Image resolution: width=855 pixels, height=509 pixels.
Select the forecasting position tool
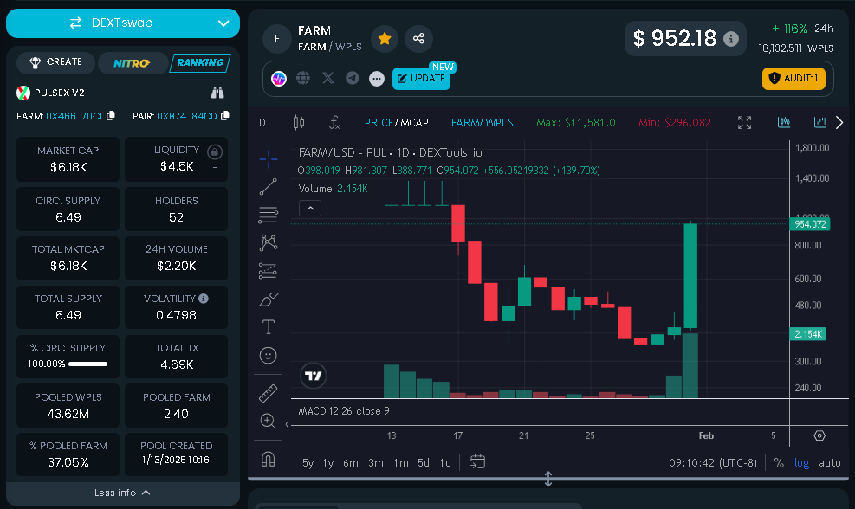tap(268, 271)
